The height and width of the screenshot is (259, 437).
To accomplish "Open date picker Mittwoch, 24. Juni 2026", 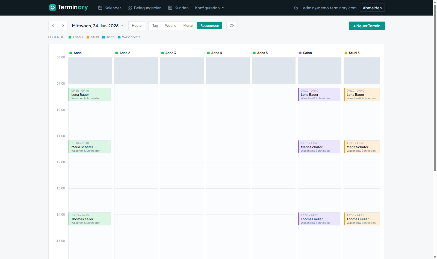I will (98, 26).
